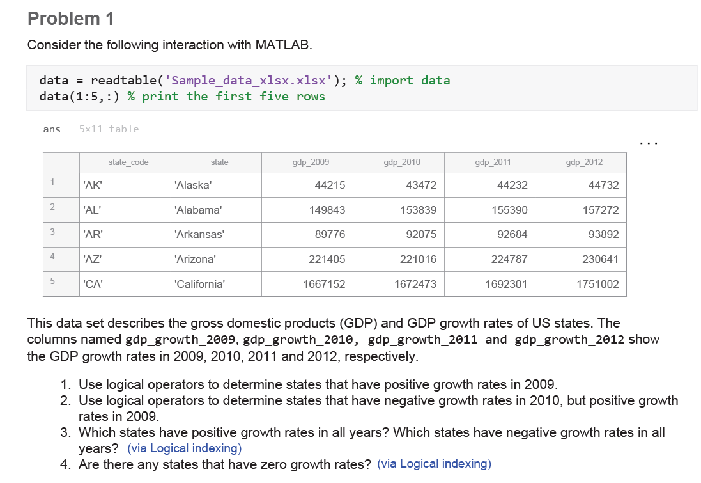Click the readtable code line
Image resolution: width=701 pixels, height=483 pixels.
245,80
